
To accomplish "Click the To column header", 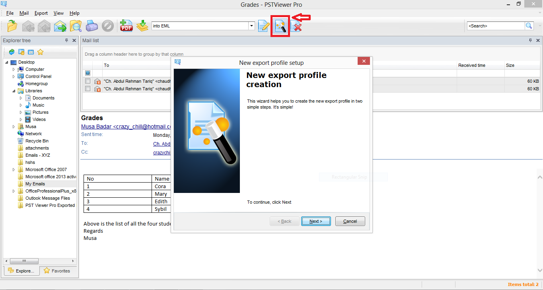I will tap(136, 65).
